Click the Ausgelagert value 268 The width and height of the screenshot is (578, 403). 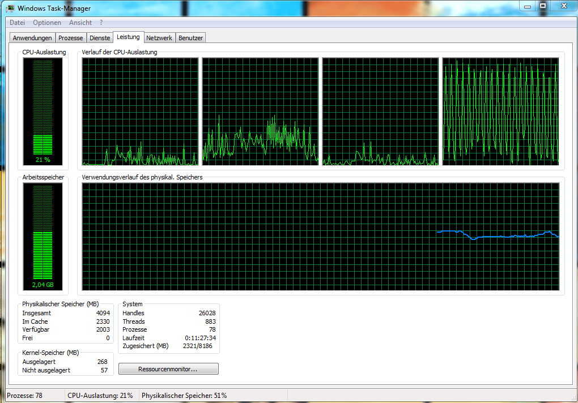(x=103, y=362)
